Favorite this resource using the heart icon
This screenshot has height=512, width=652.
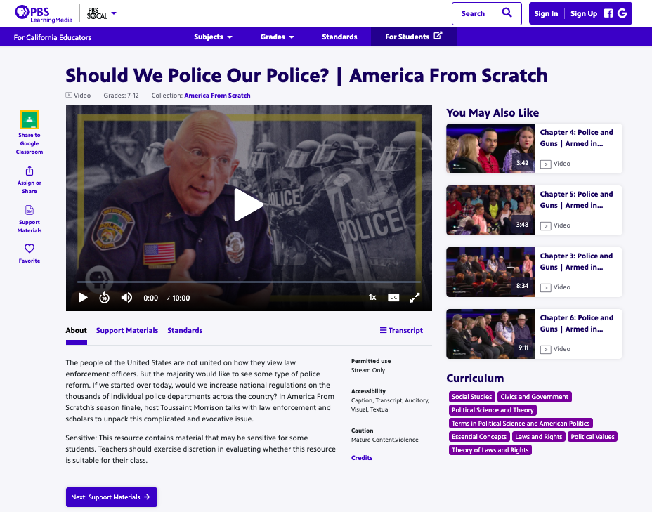[x=29, y=249]
